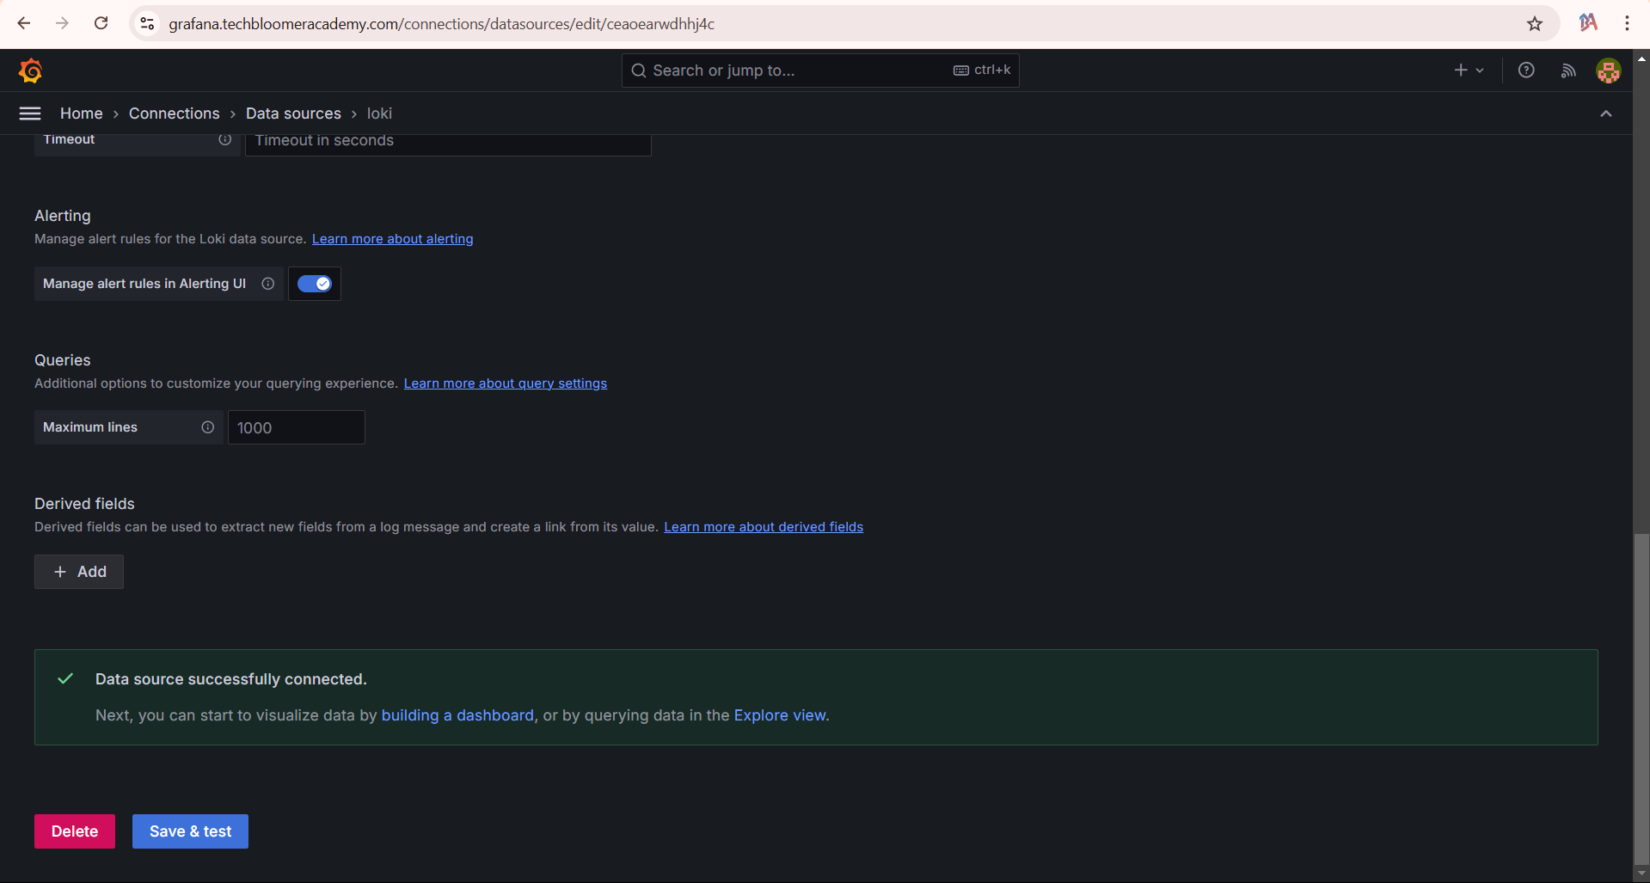The image size is (1650, 883).
Task: Navigate to Data sources breadcrumb
Action: click(x=293, y=113)
